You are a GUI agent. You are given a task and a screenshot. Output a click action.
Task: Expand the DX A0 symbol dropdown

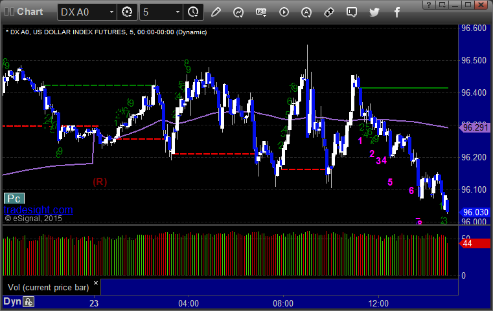click(x=111, y=12)
